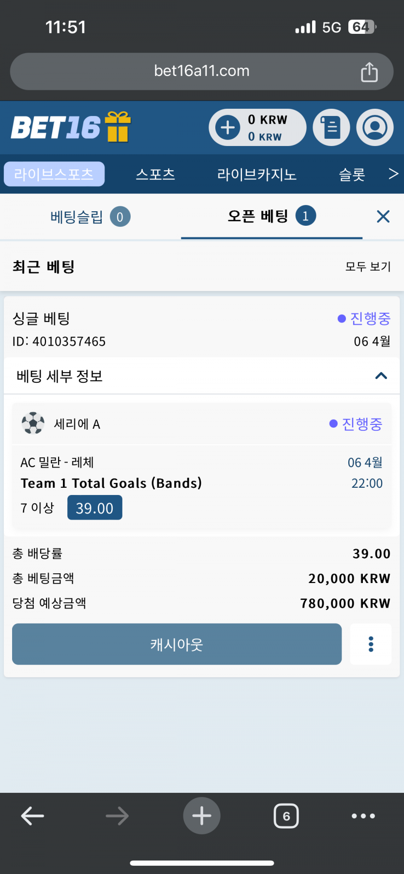Open the browser more options menu
The image size is (404, 874).
click(363, 816)
